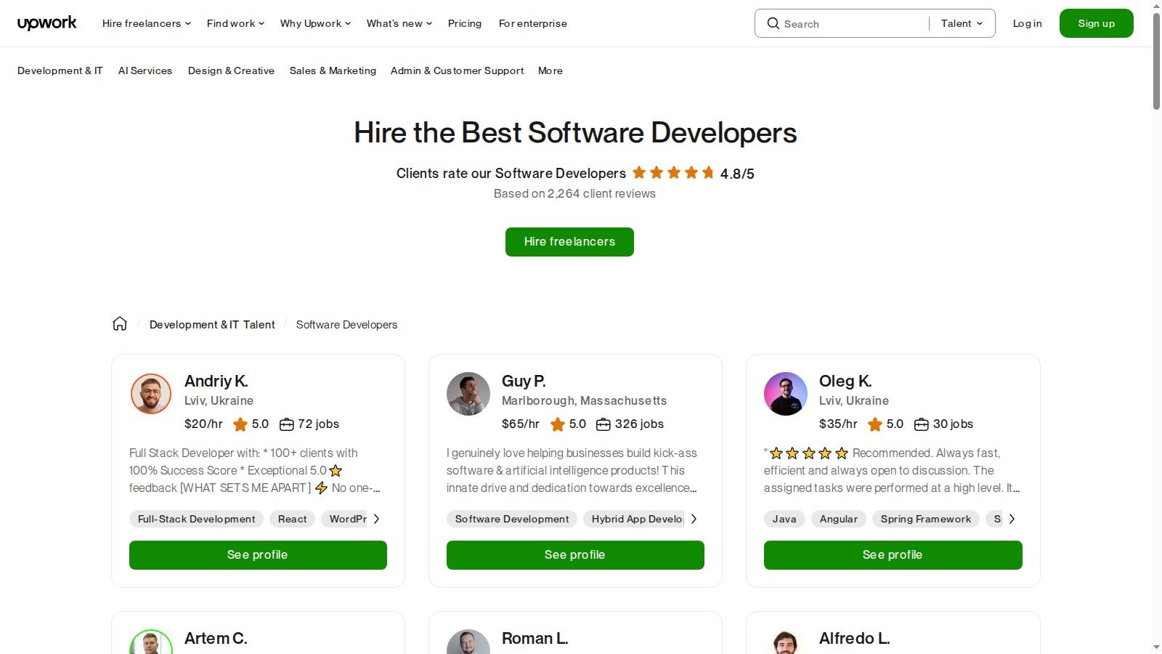Open the Talent dropdown next to search
Screen dimensions: 1162x654
961,23
